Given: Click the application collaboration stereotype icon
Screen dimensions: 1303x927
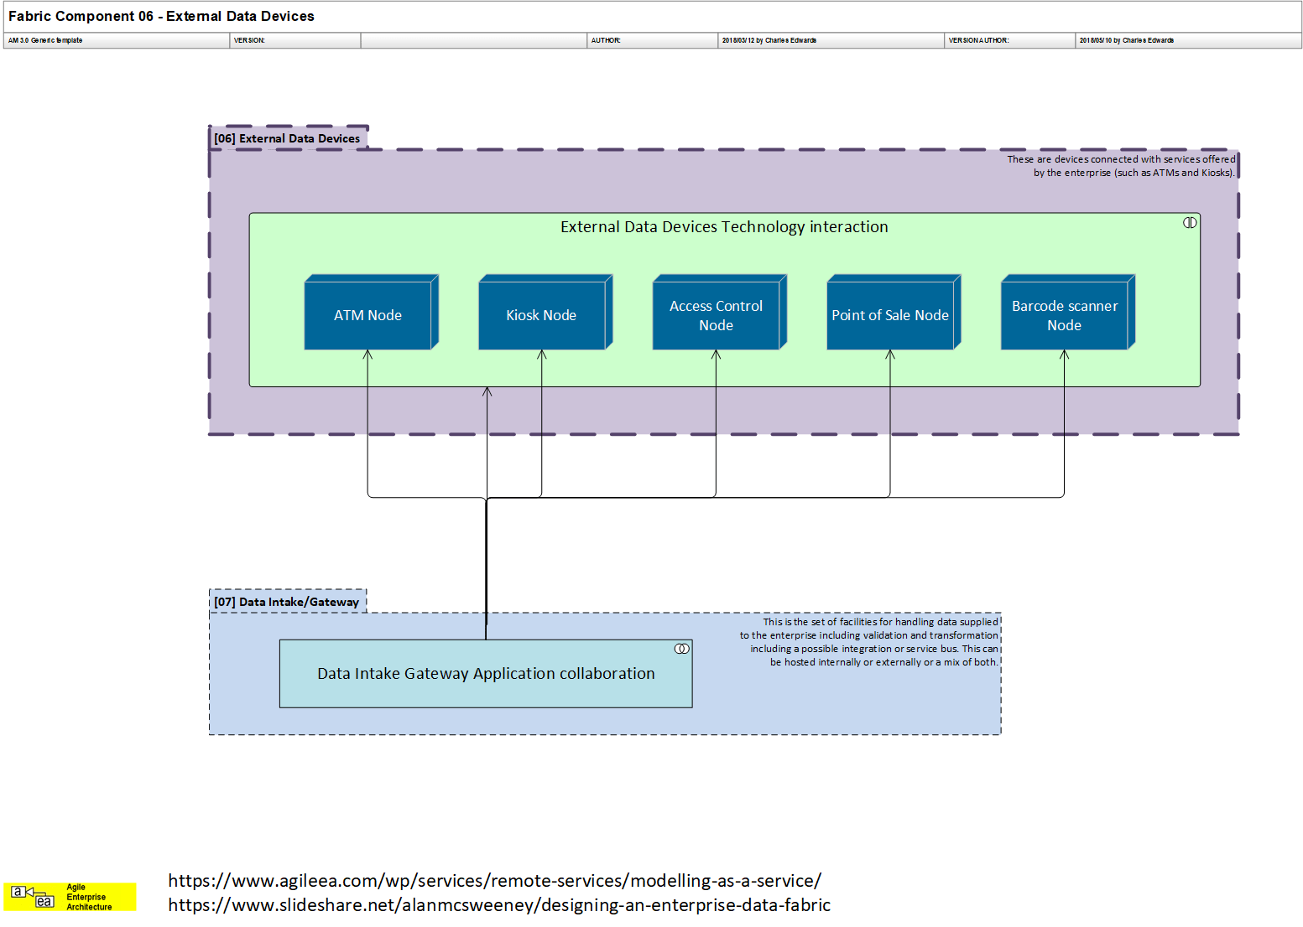Looking at the screenshot, I should [681, 647].
